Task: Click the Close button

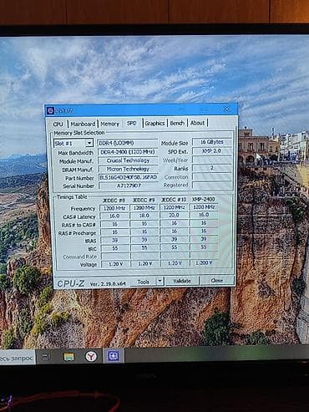Action: click(216, 280)
